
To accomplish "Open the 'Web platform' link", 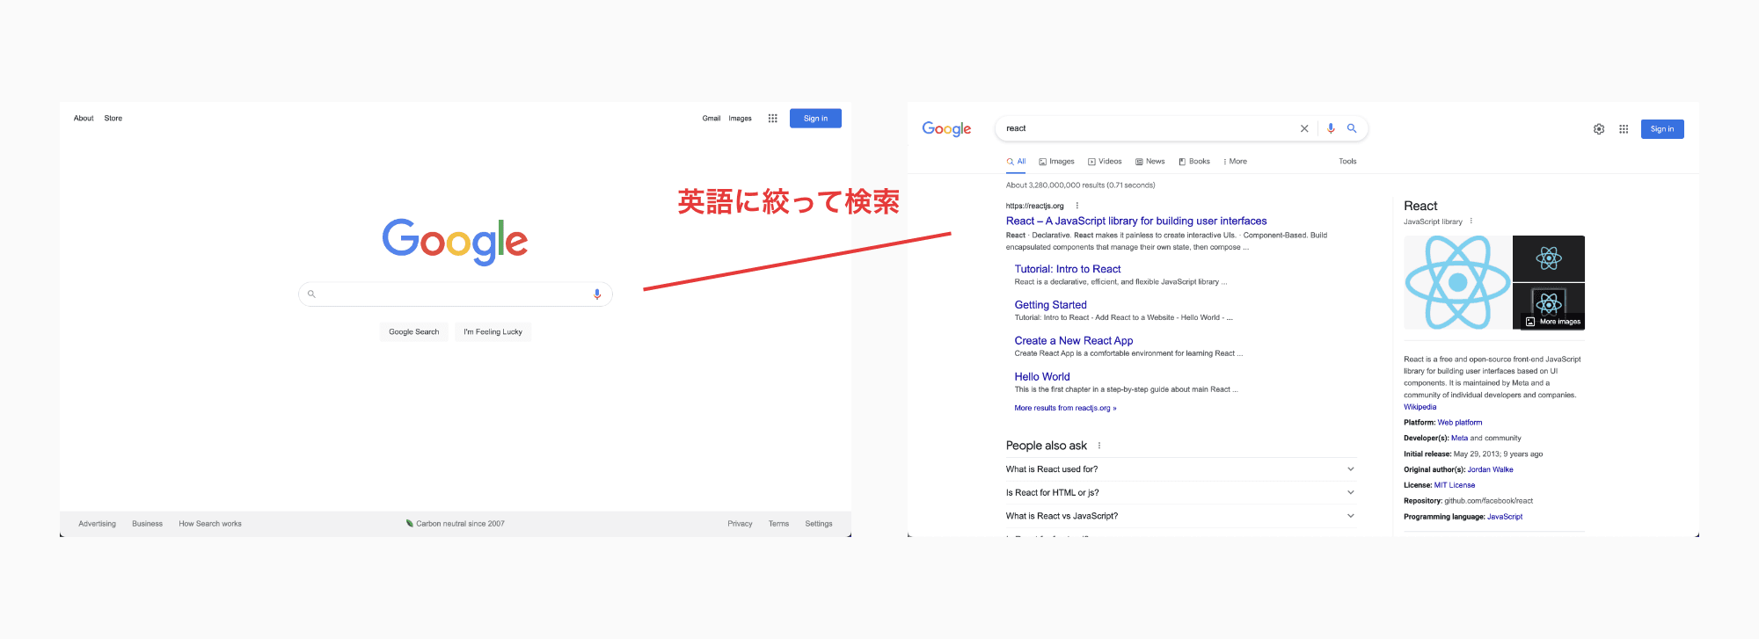I will click(x=1460, y=423).
